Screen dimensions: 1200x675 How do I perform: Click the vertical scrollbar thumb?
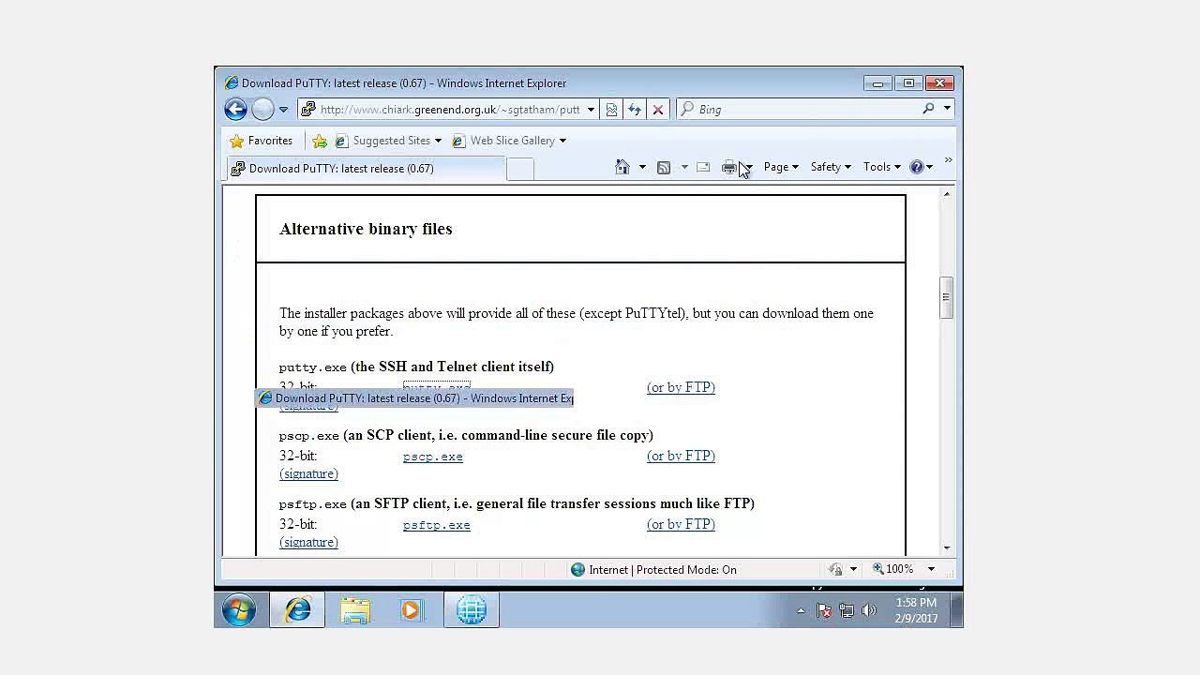947,298
